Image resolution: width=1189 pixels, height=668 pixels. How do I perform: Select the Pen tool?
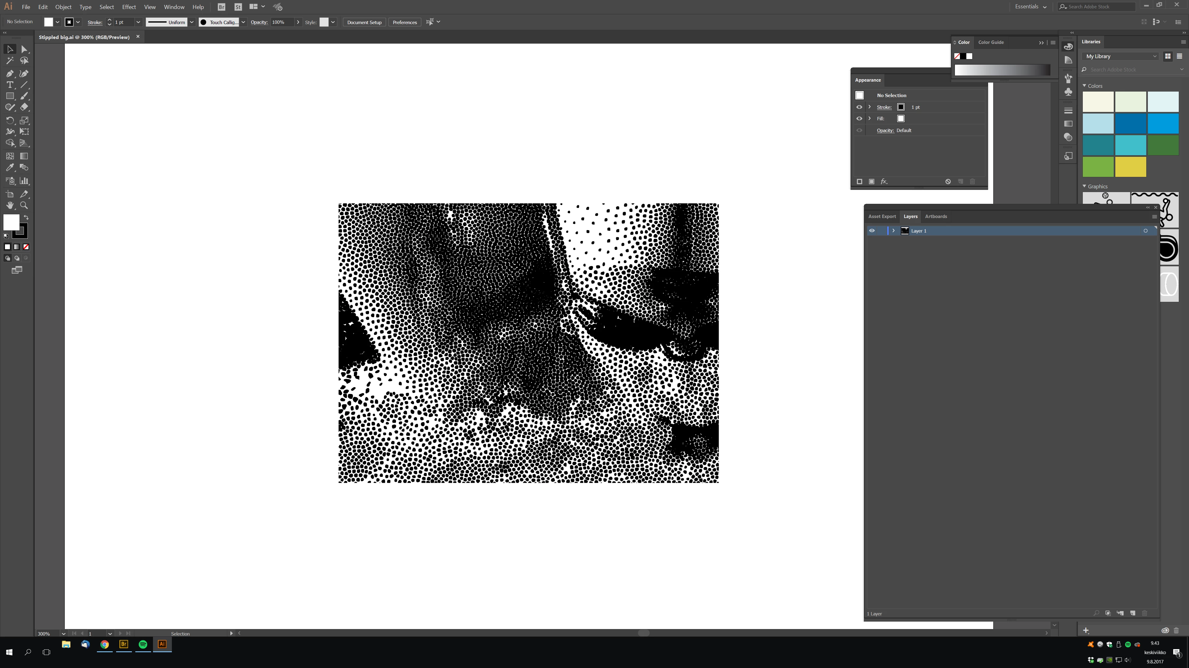[x=10, y=74]
